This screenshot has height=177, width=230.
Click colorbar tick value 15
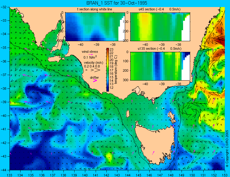(112, 77)
